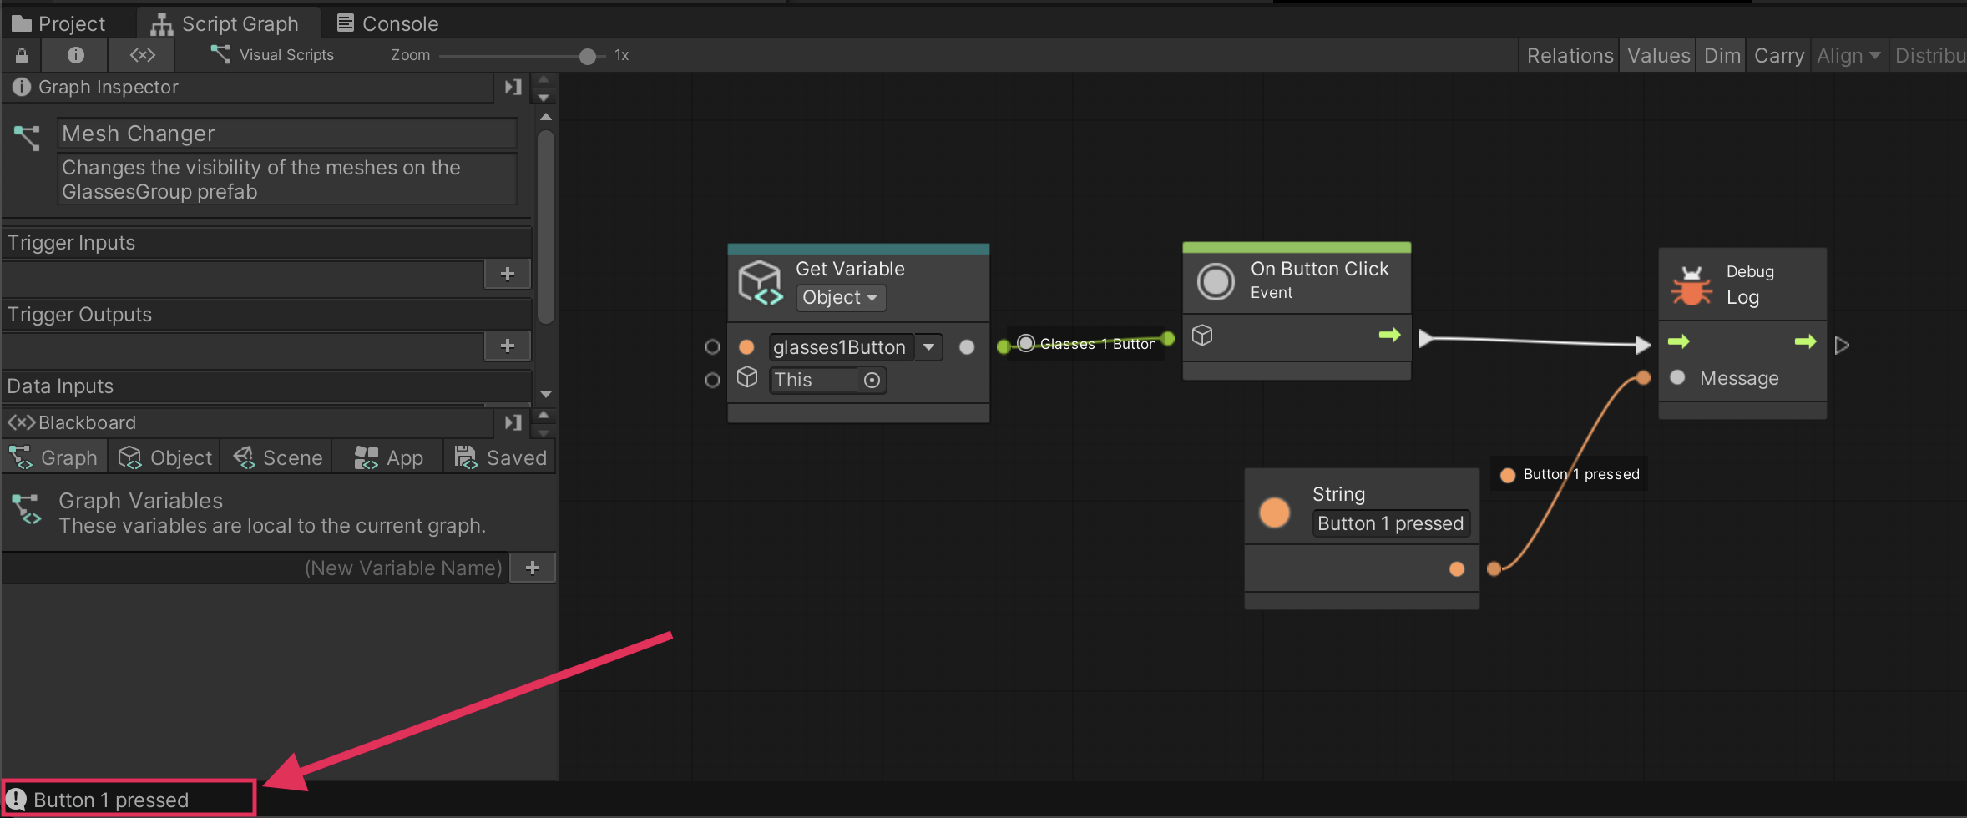Click the On Button Click event icon
Viewport: 1967px width, 818px height.
click(x=1215, y=281)
